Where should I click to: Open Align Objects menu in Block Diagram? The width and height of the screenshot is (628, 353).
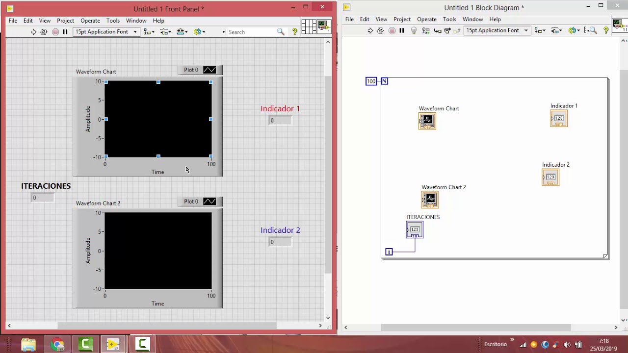coord(540,30)
